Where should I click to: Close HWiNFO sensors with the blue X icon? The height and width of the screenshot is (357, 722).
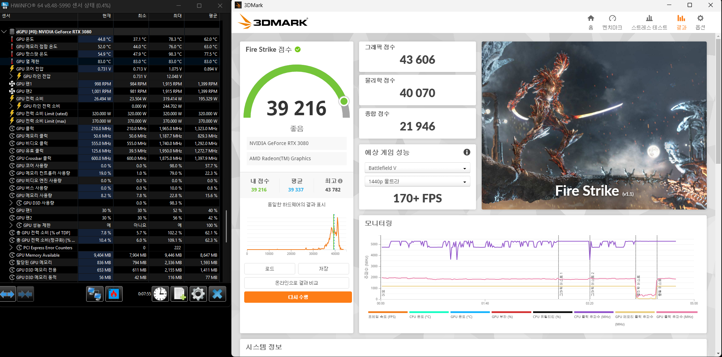click(x=217, y=294)
